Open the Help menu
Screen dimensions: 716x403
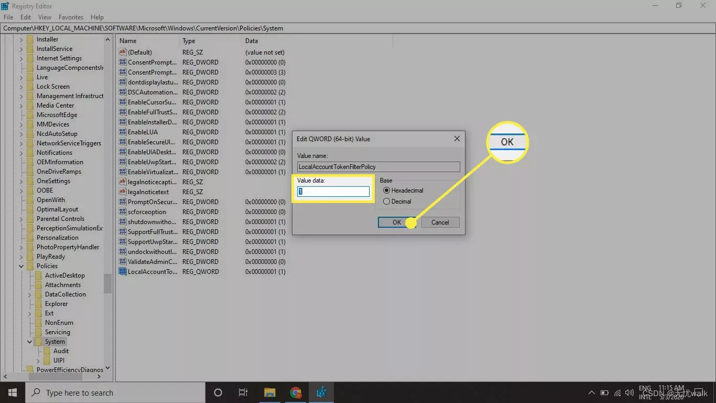tap(97, 17)
